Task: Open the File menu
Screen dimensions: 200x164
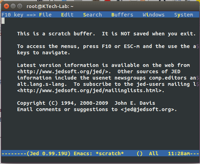Action: (45, 15)
